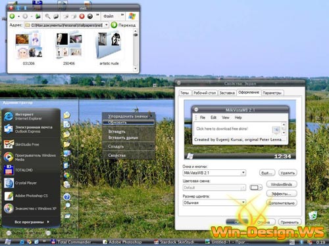Switch to Total Commander taskbar button
The width and height of the screenshot is (329, 246).
pos(71,242)
